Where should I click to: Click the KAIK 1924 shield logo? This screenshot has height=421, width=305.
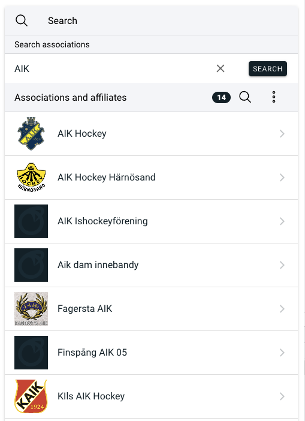[x=31, y=396]
